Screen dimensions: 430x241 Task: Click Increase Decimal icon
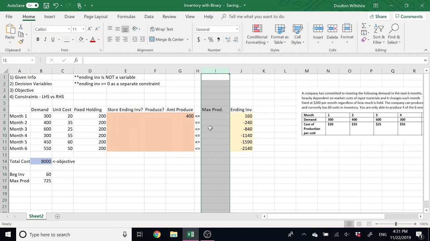pyautogui.click(x=228, y=39)
